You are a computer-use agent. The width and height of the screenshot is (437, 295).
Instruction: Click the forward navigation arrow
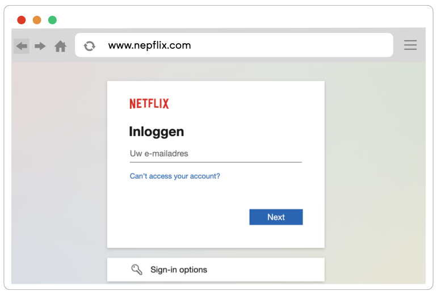tap(40, 46)
